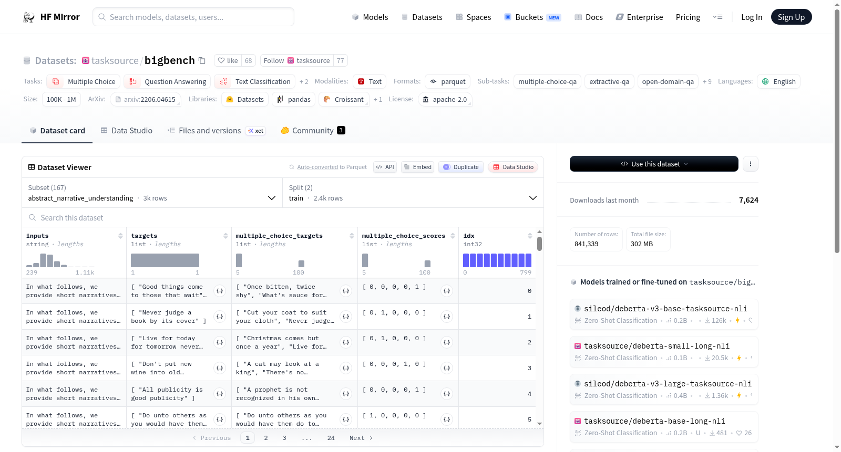
Task: Expand the navigation overflow menu icon
Action: (717, 17)
